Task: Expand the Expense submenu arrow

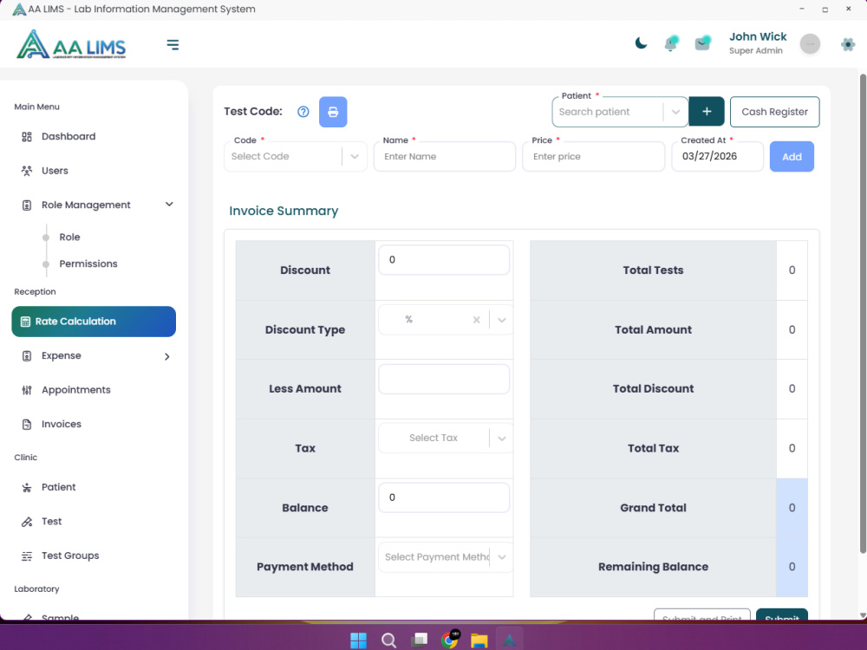Action: point(167,356)
